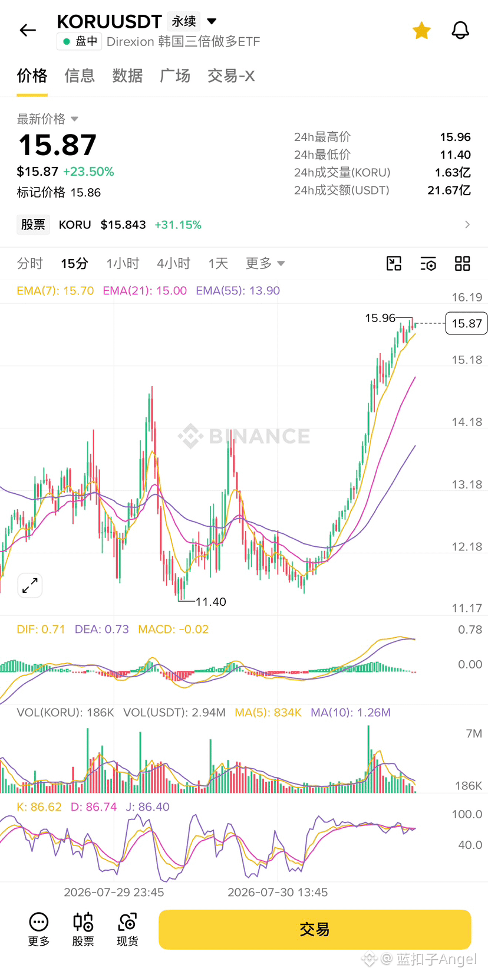Switch to the 广场 tab
This screenshot has height=974, width=488.
[175, 76]
